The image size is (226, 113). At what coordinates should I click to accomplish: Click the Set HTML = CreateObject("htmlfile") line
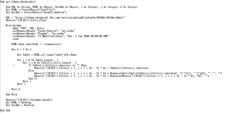(30, 10)
